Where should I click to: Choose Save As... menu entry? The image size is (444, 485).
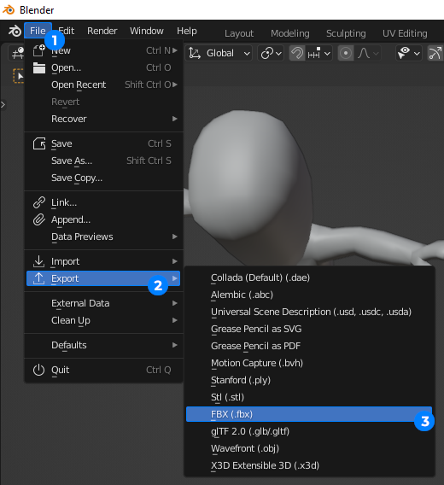103,161
